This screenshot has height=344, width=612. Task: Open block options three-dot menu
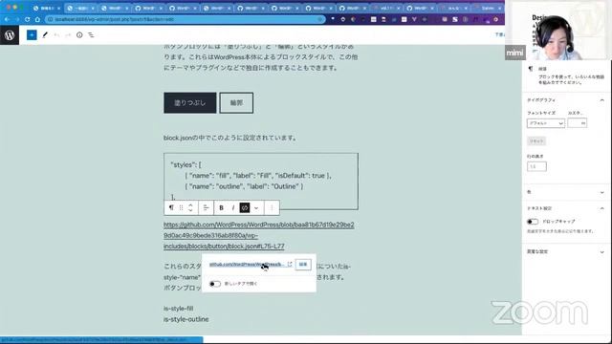(x=272, y=208)
